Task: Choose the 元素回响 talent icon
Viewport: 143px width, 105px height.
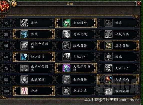Action: [x=108, y=79]
